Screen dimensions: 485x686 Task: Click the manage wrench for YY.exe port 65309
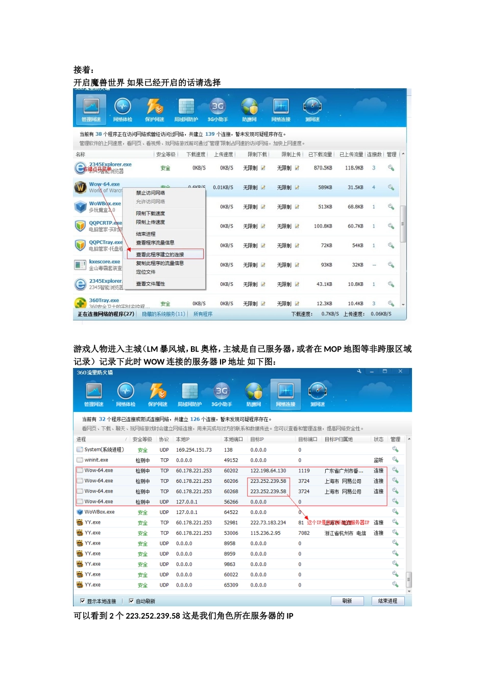coord(395,584)
